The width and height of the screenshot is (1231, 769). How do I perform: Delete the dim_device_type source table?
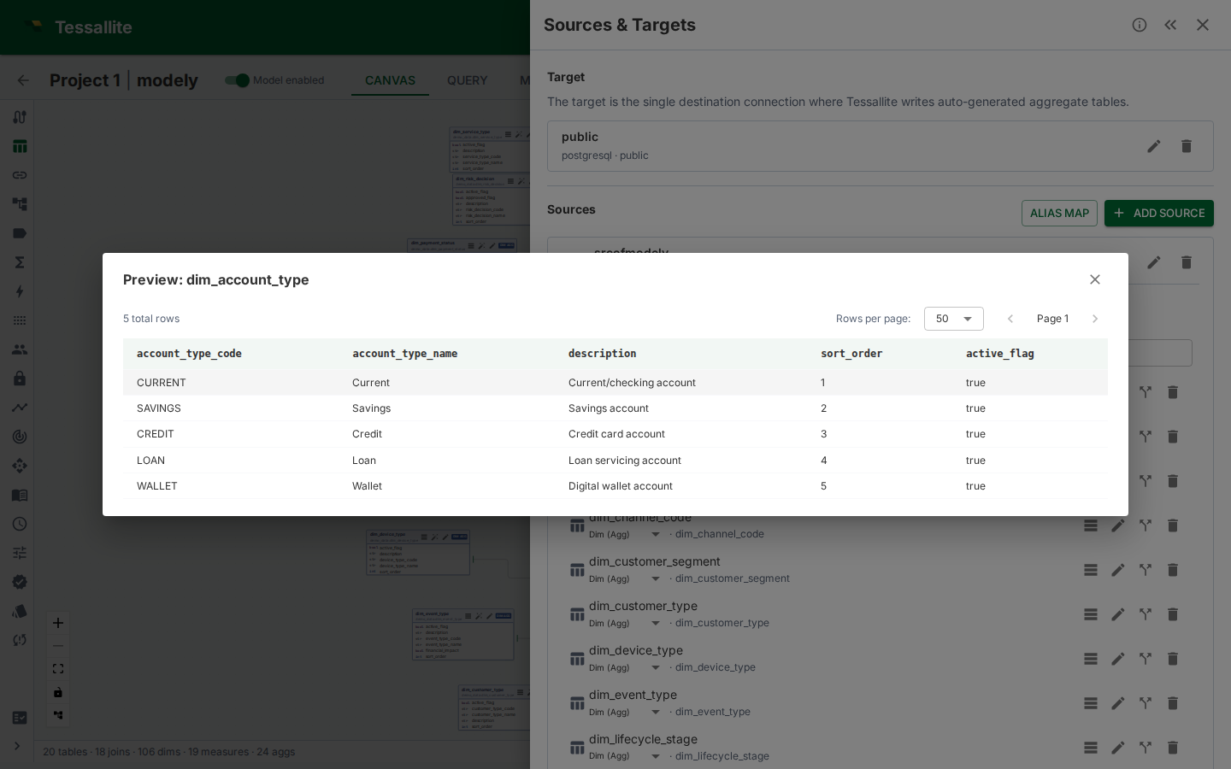tap(1173, 659)
